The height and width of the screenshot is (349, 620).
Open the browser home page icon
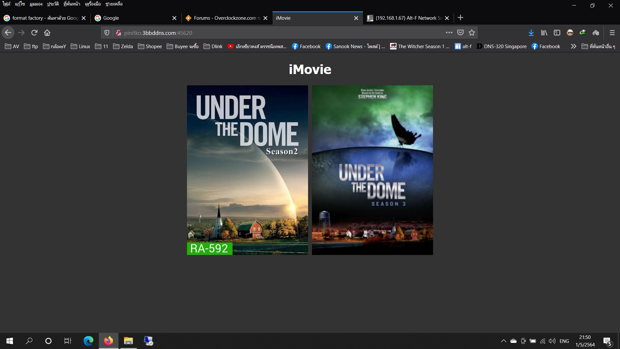pyautogui.click(x=47, y=33)
